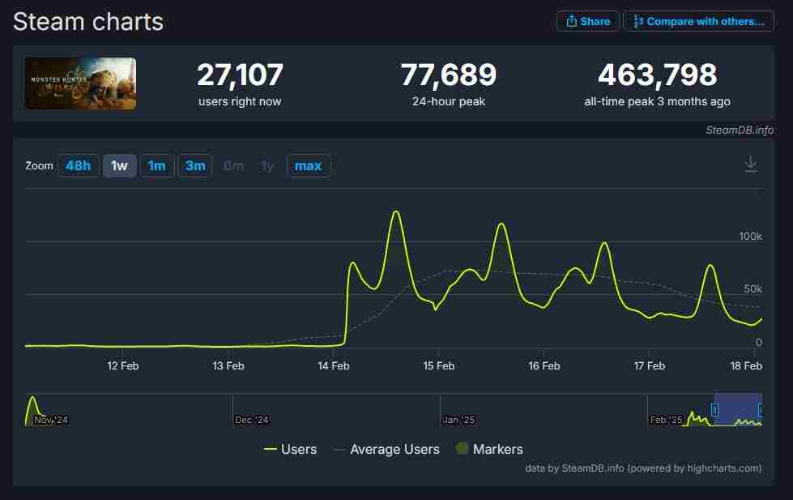Open Compare with others dialog
793x500 pixels.
pyautogui.click(x=698, y=21)
